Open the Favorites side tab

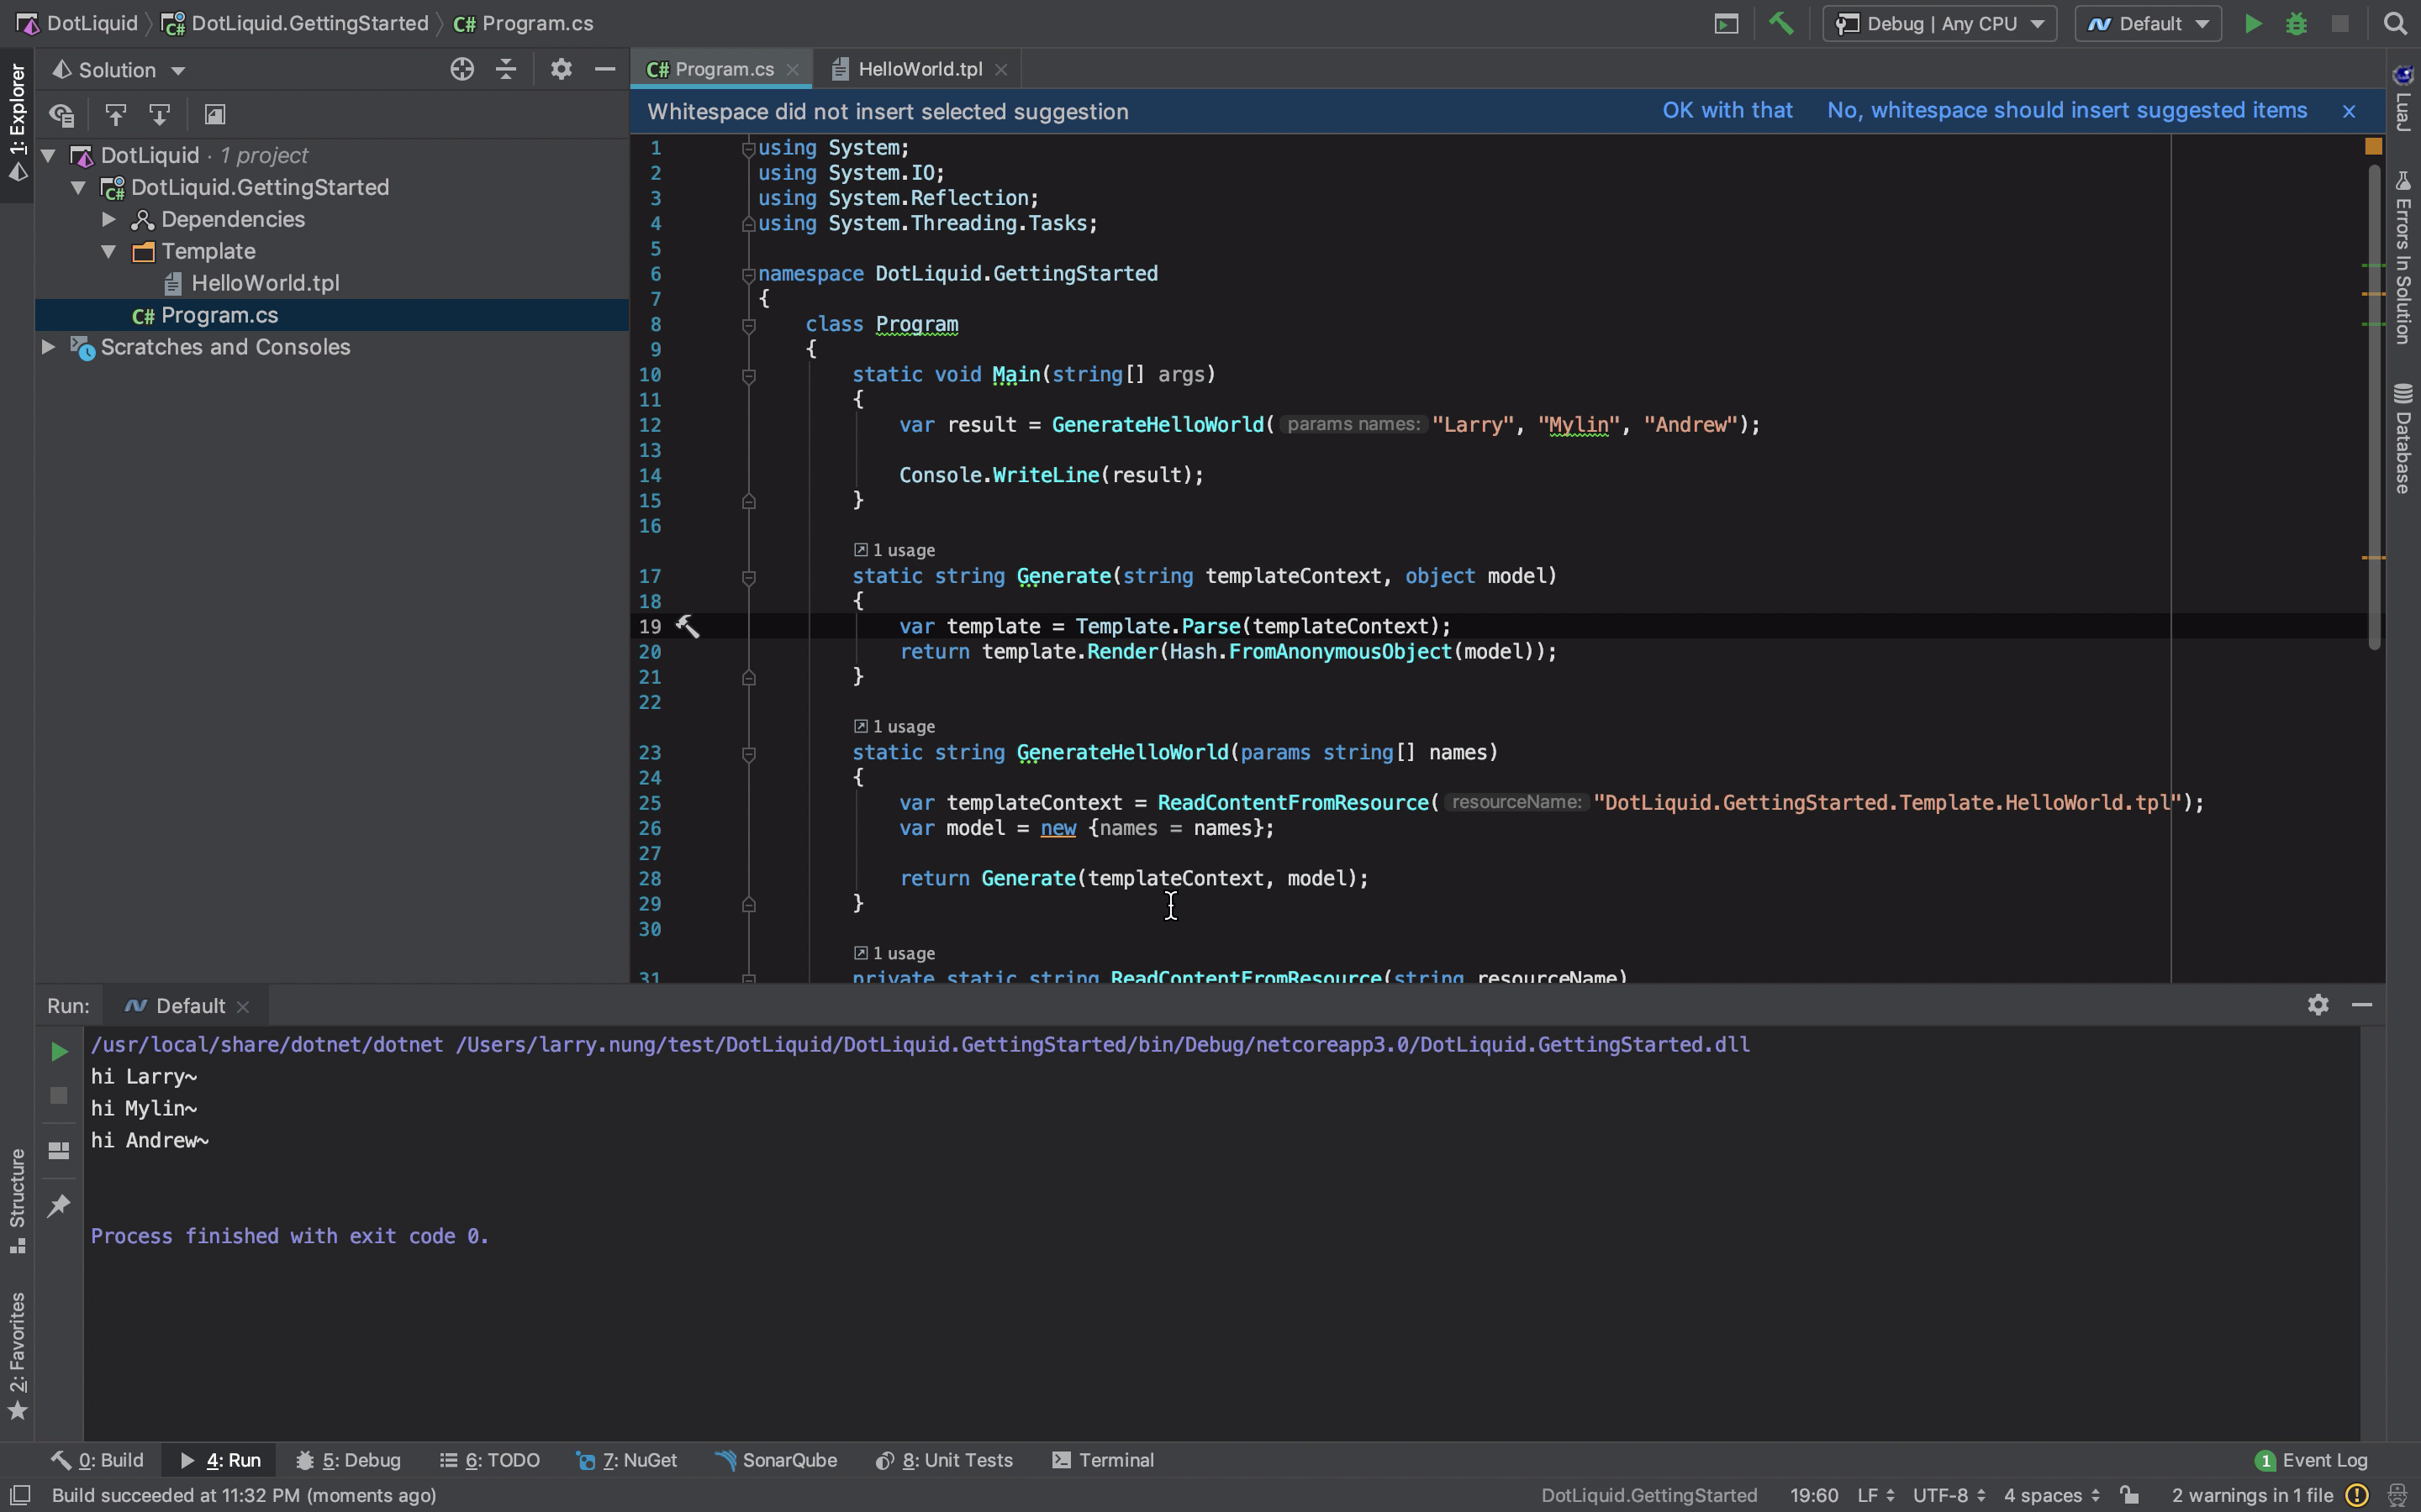pos(17,1355)
